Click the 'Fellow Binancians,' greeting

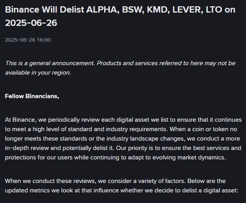tap(32, 96)
